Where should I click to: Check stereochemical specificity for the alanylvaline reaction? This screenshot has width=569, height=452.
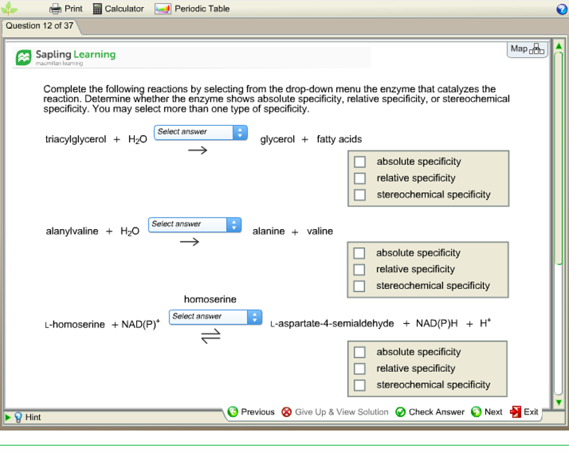click(359, 286)
